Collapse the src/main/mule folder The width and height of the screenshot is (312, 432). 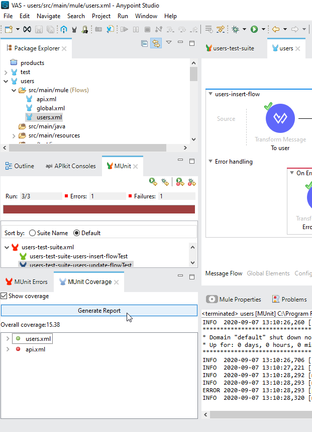click(14, 90)
